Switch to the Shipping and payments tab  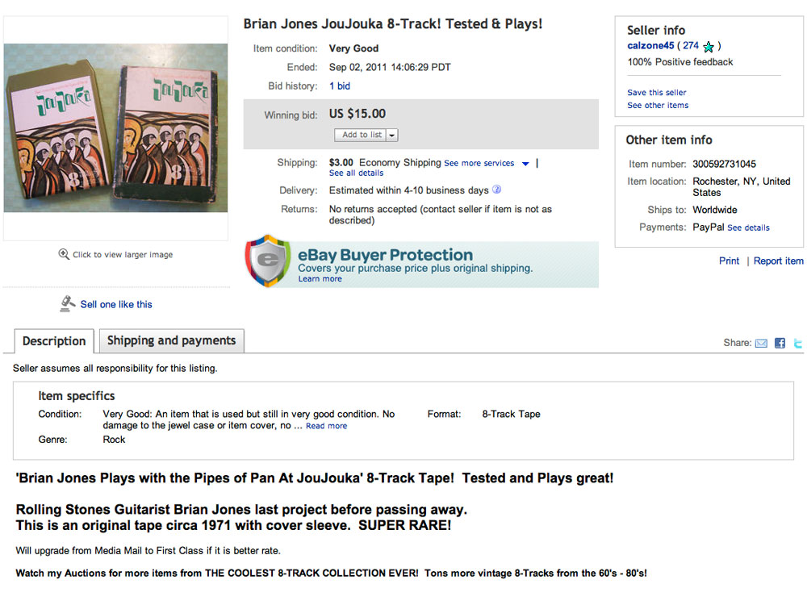tap(171, 340)
